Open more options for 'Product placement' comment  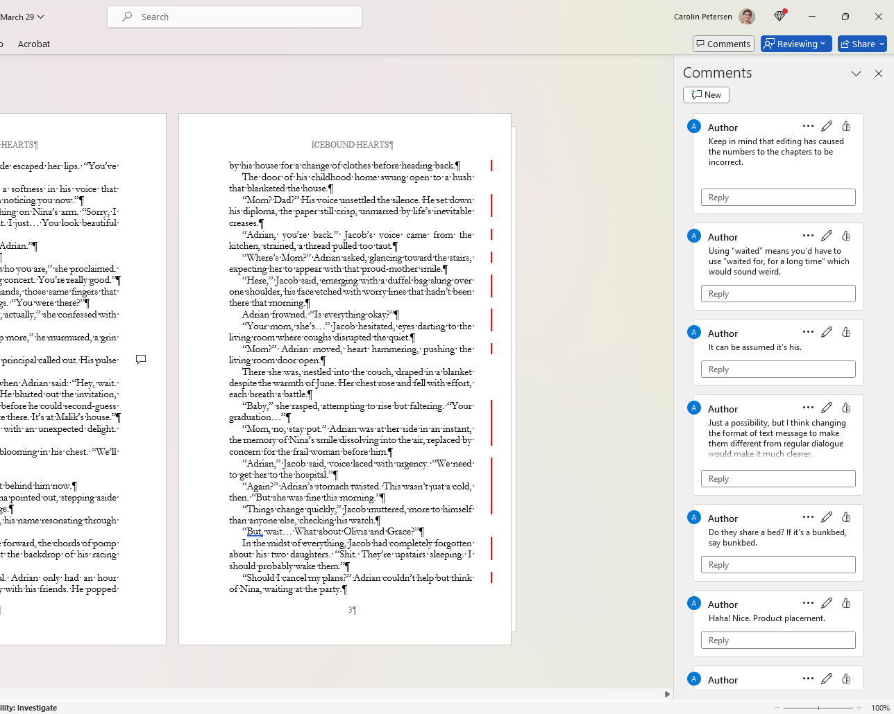click(x=808, y=603)
